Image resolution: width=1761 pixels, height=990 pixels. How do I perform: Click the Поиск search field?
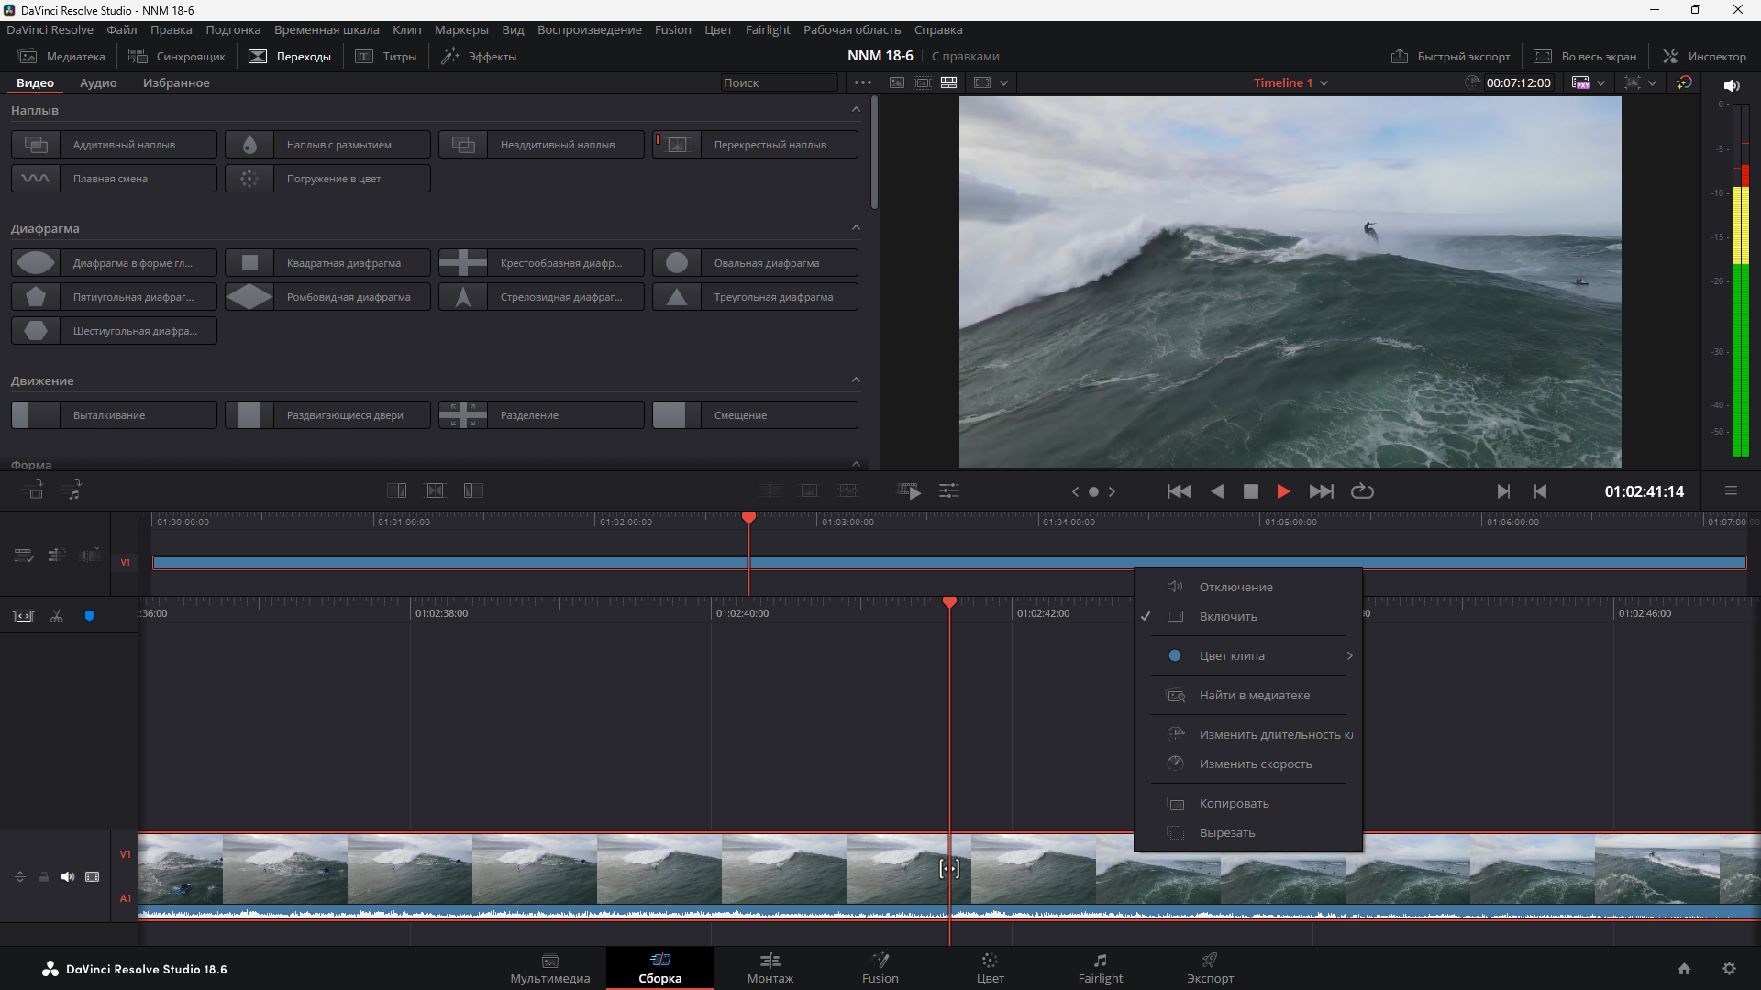coord(778,83)
